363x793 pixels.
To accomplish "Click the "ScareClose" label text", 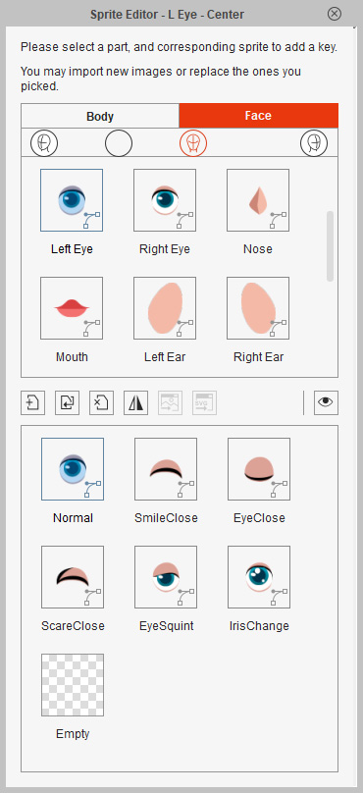I will (x=73, y=626).
